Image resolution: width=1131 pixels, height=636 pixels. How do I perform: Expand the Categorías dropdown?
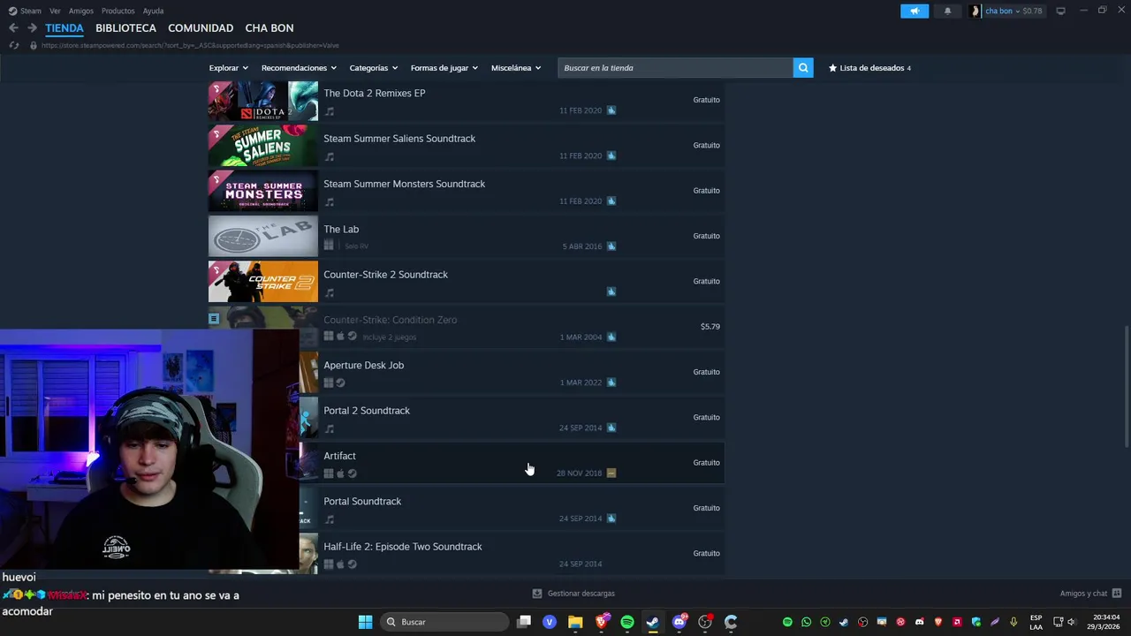point(373,68)
